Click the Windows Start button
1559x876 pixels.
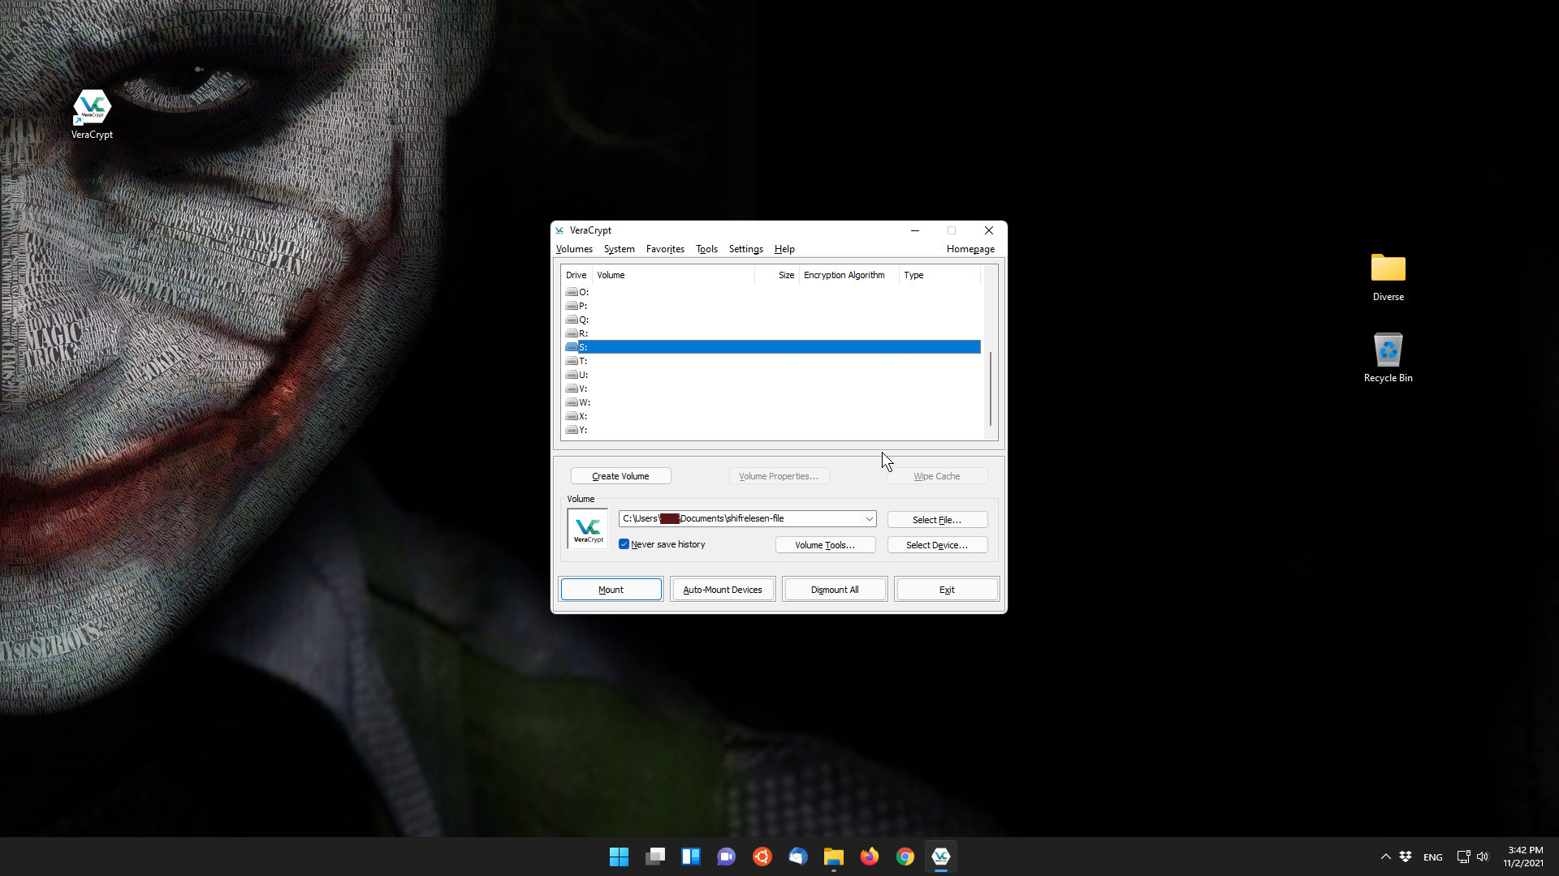click(619, 857)
